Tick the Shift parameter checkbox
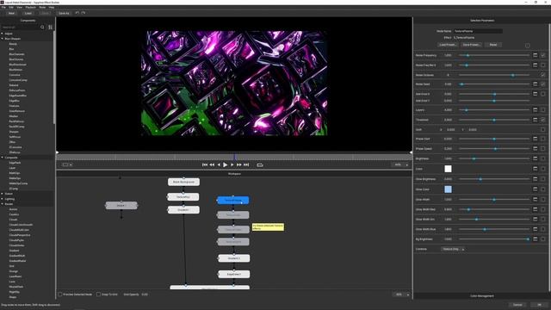Image resolution: width=551 pixels, height=310 pixels. click(x=543, y=129)
